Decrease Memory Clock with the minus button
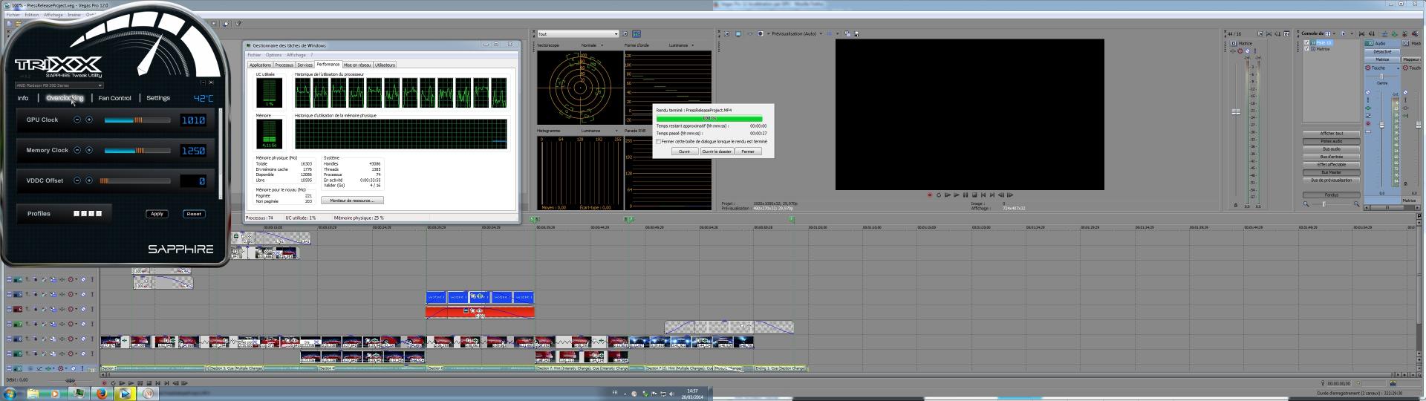 pos(77,150)
